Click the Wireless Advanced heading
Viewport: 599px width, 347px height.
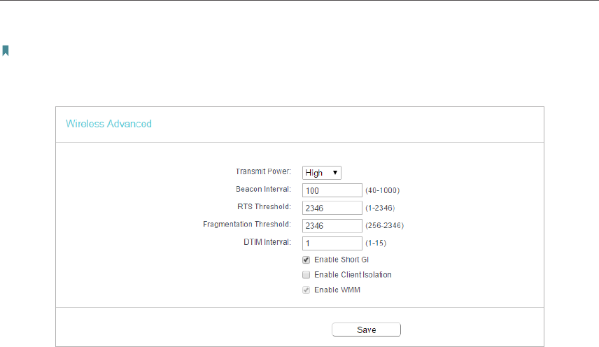(109, 124)
